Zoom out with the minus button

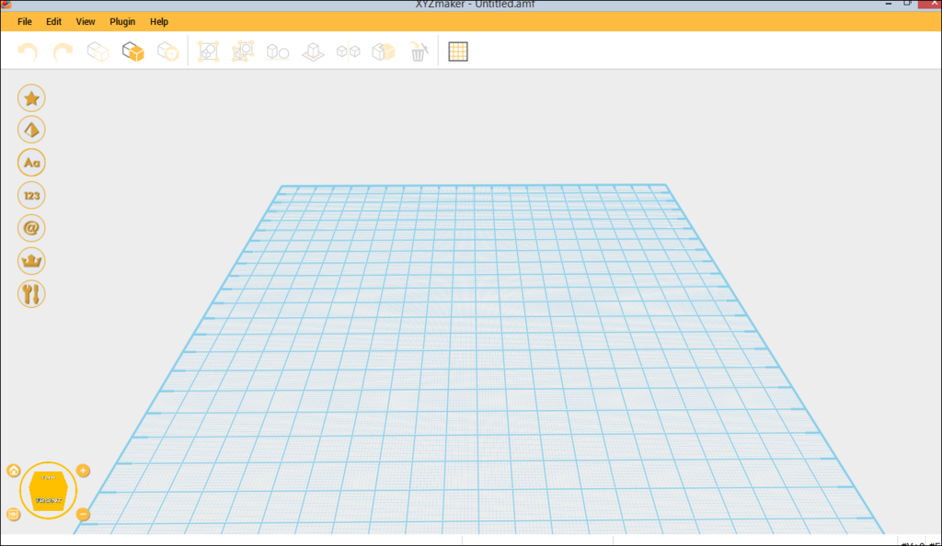83,514
